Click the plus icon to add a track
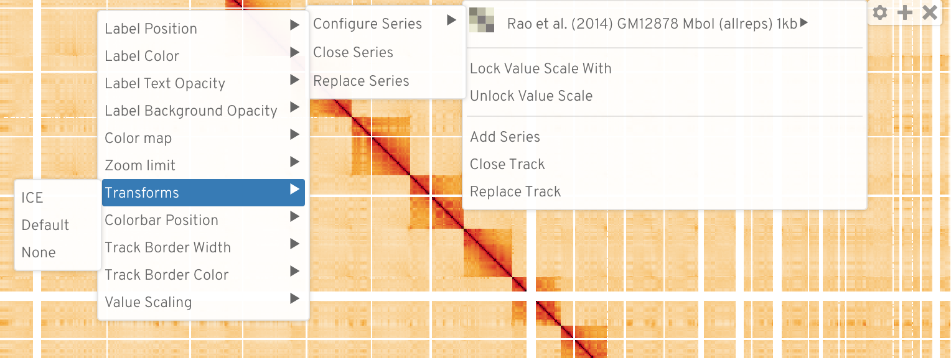 click(905, 12)
